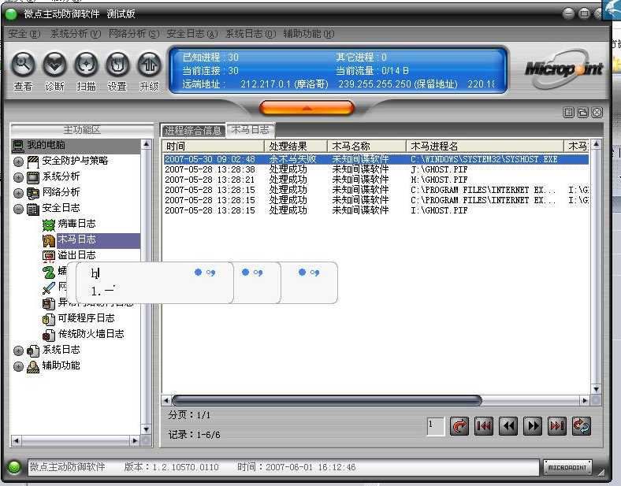Sort by the 时间 column header

pyautogui.click(x=214, y=146)
